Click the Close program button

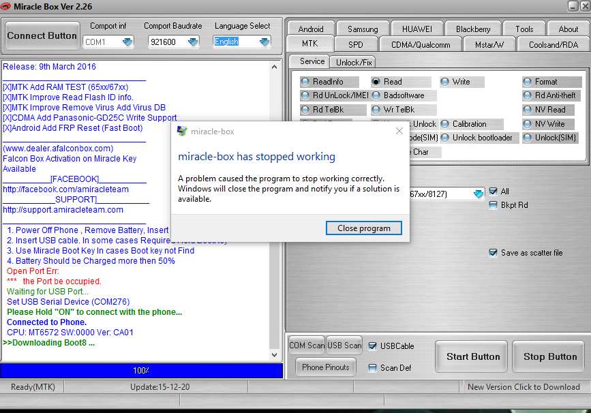(x=364, y=228)
